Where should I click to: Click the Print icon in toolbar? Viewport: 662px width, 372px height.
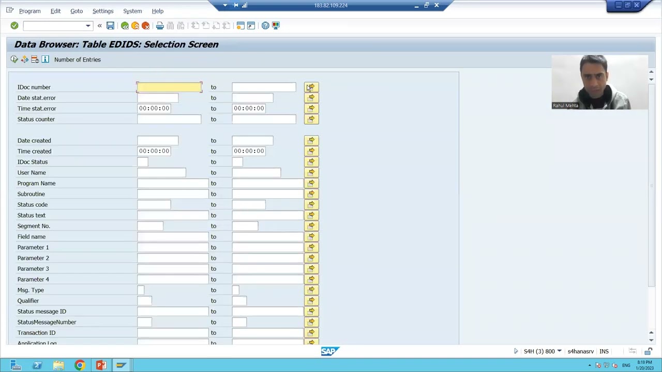[x=160, y=25]
